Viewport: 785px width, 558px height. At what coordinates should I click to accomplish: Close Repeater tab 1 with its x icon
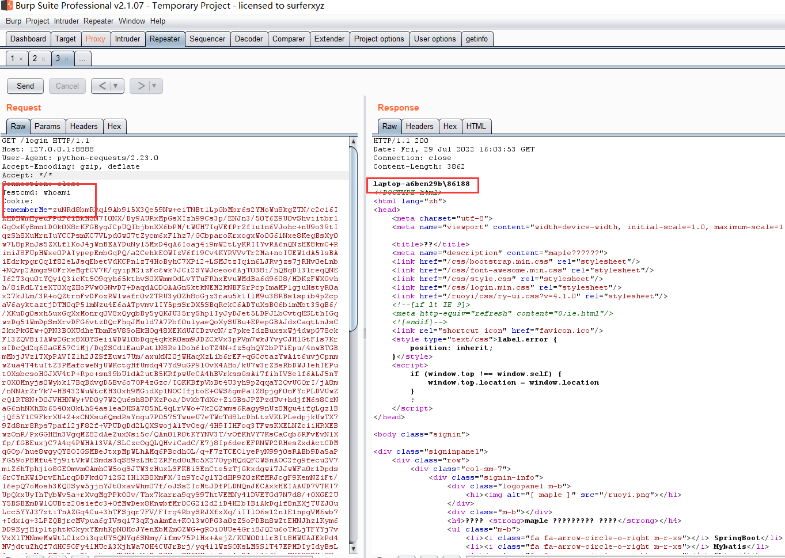(x=21, y=59)
